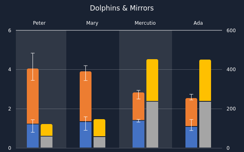Click Peter's orange stacked bar segment
This screenshot has height=152, width=244.
pos(33,96)
